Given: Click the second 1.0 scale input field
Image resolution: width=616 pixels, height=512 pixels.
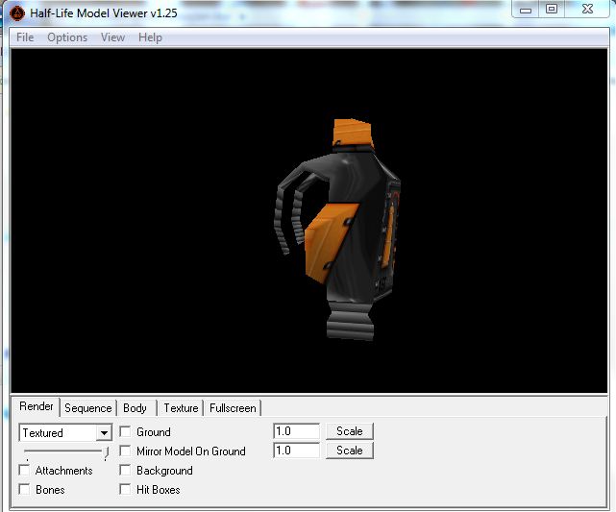Looking at the screenshot, I should 296,451.
